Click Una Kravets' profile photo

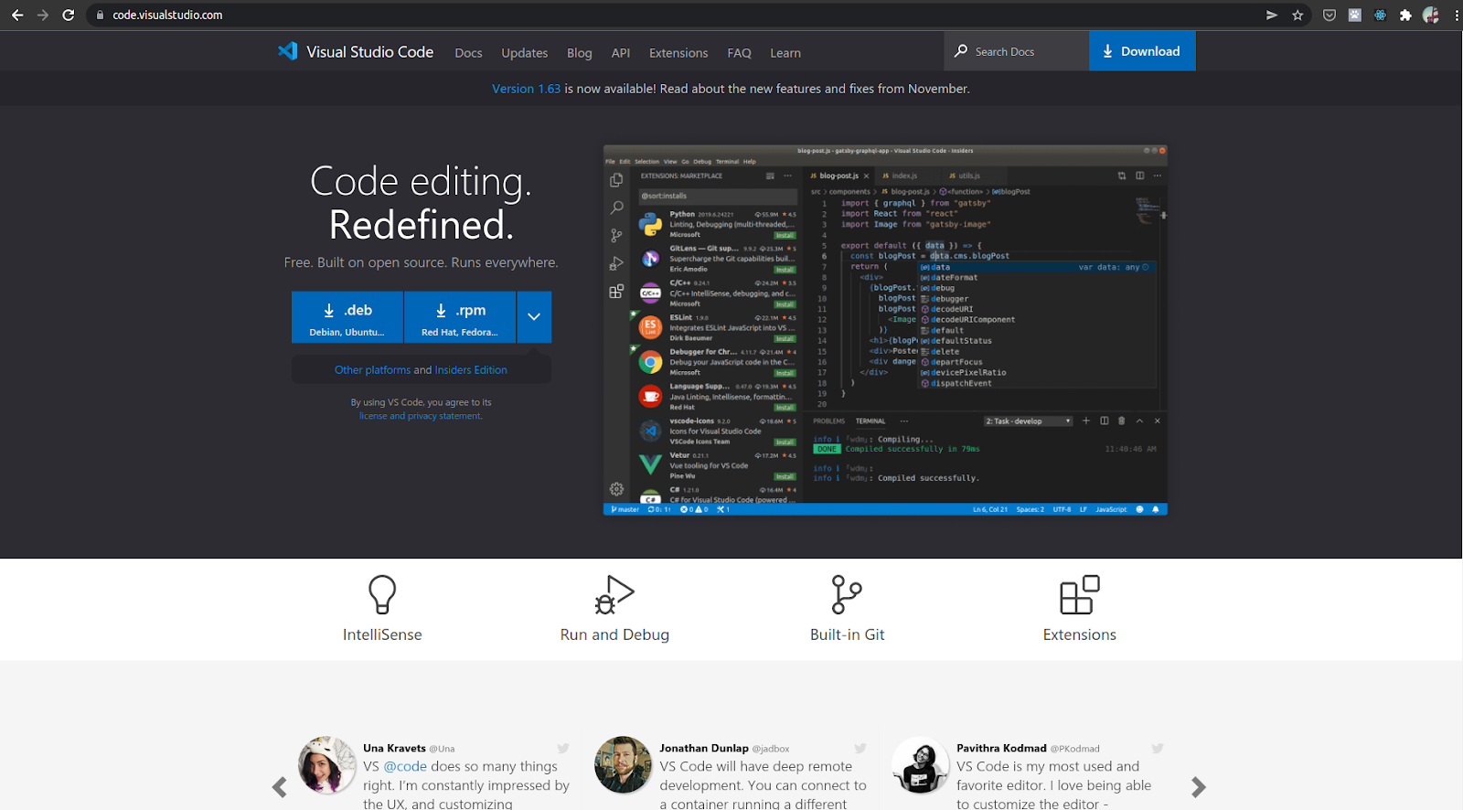click(x=326, y=765)
